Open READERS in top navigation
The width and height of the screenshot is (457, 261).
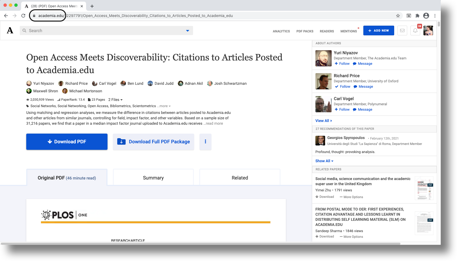[x=327, y=31]
